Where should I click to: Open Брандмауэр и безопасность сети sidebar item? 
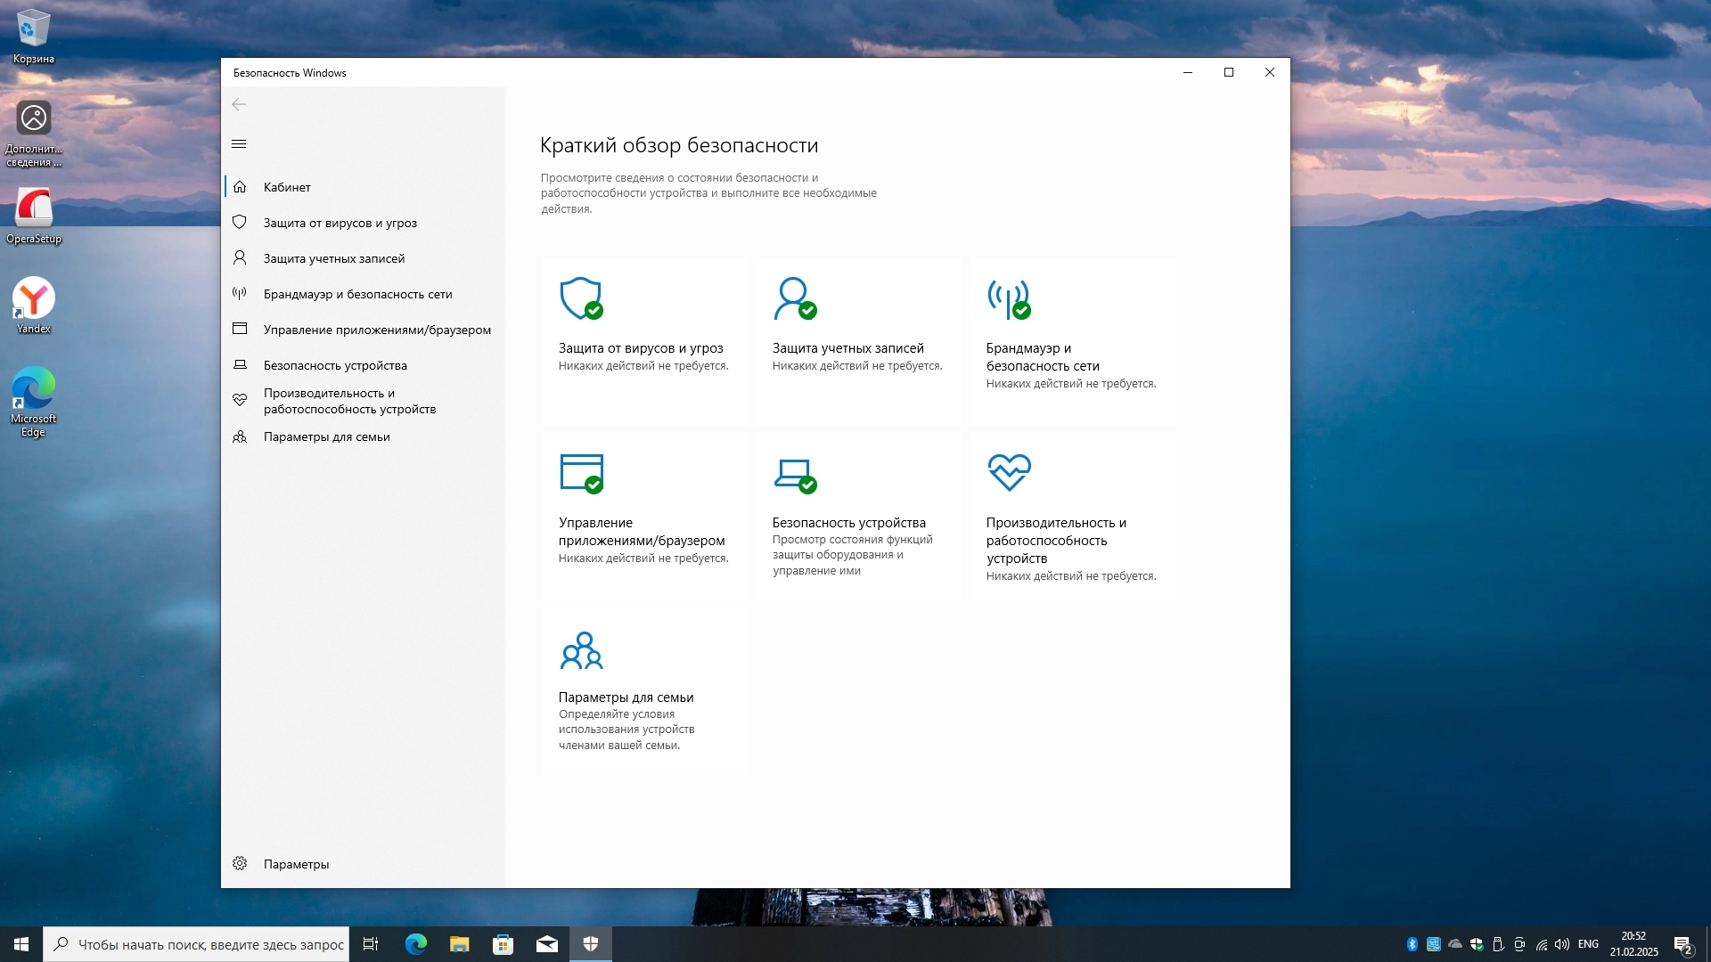click(357, 294)
